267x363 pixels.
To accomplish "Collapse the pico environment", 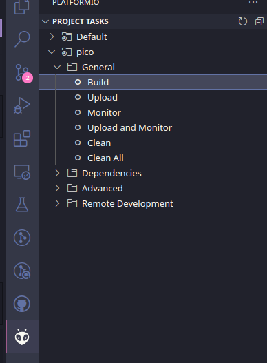I will click(x=52, y=52).
